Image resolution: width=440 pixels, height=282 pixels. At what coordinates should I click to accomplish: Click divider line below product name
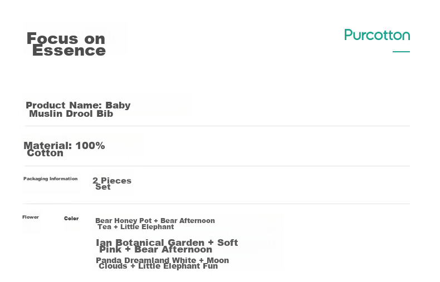click(217, 126)
